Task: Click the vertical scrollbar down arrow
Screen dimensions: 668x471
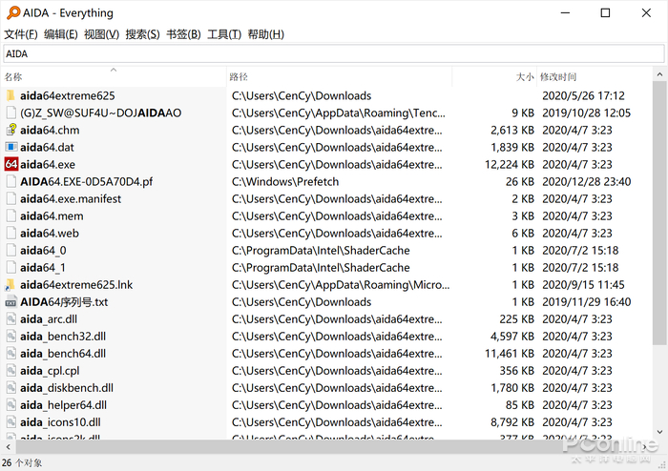Action: tap(659, 432)
